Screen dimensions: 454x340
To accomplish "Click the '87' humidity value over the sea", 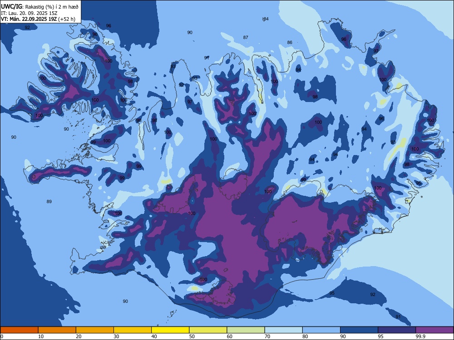I will (x=246, y=37).
